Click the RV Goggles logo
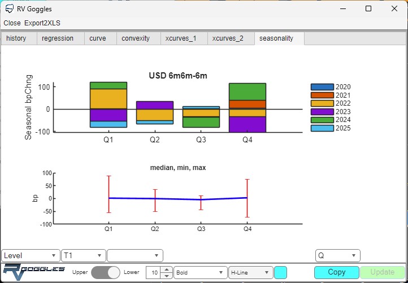The height and width of the screenshot is (283, 408). tap(33, 271)
